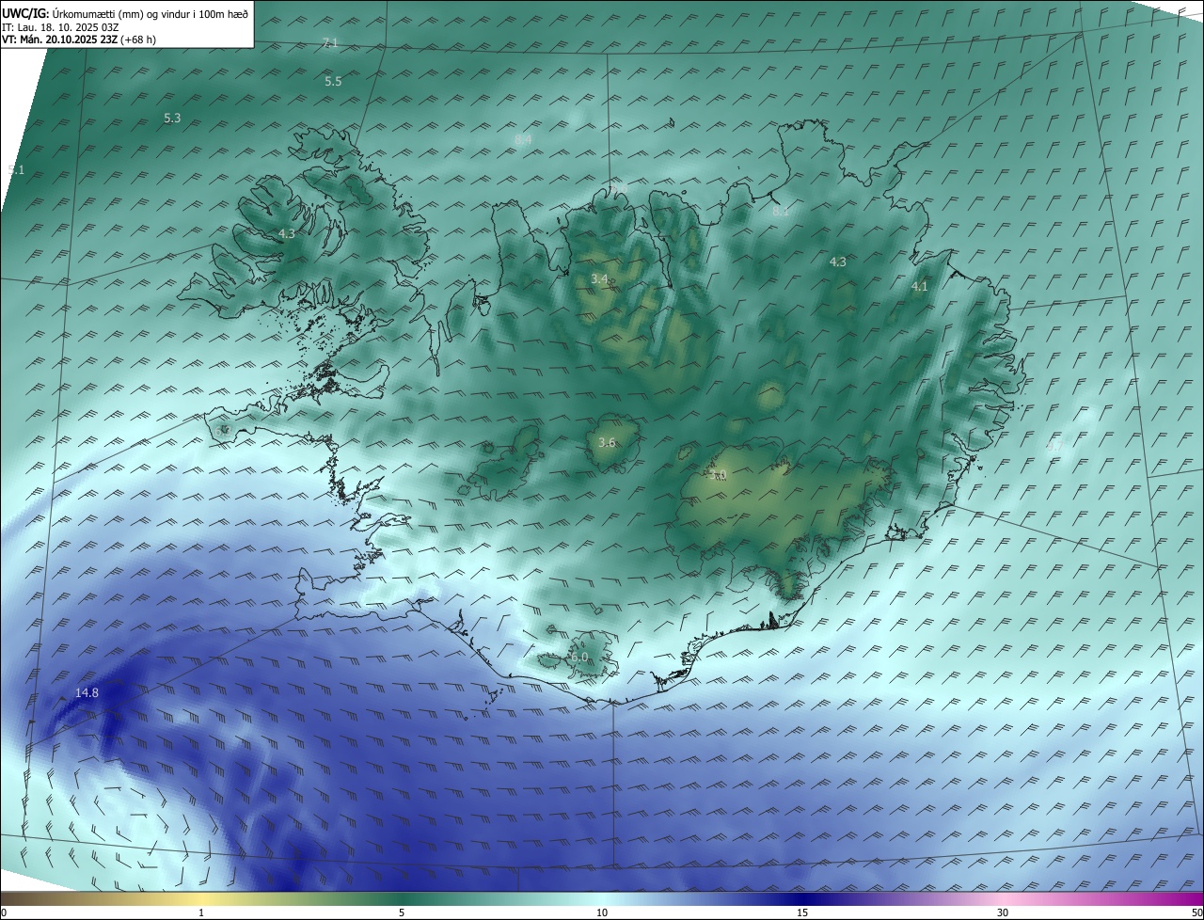Click the 10 tick on the color scale
Screen dimensions: 1204x920
click(x=602, y=913)
